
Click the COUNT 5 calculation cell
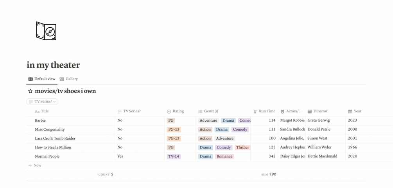tap(106, 174)
